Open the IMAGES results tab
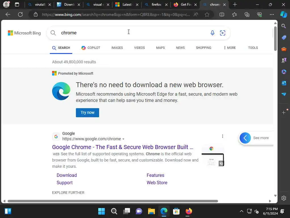The width and height of the screenshot is (290, 218). pyautogui.click(x=117, y=48)
